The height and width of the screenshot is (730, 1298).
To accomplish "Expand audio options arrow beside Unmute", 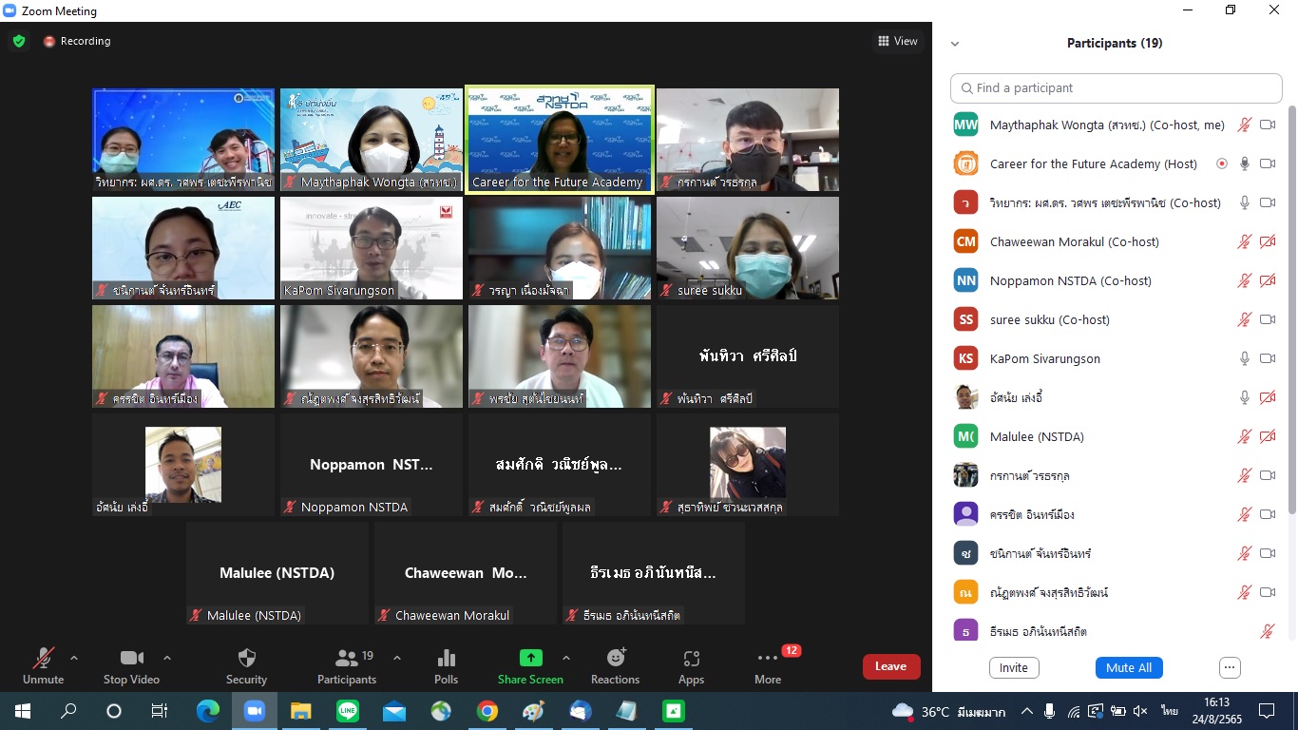I will [x=74, y=658].
